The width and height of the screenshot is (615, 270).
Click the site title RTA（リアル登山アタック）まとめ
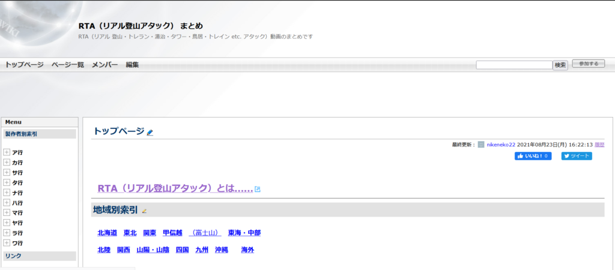141,26
